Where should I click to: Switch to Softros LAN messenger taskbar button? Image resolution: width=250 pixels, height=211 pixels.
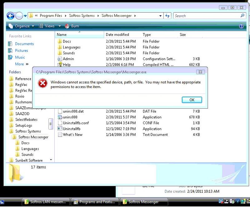45,202
